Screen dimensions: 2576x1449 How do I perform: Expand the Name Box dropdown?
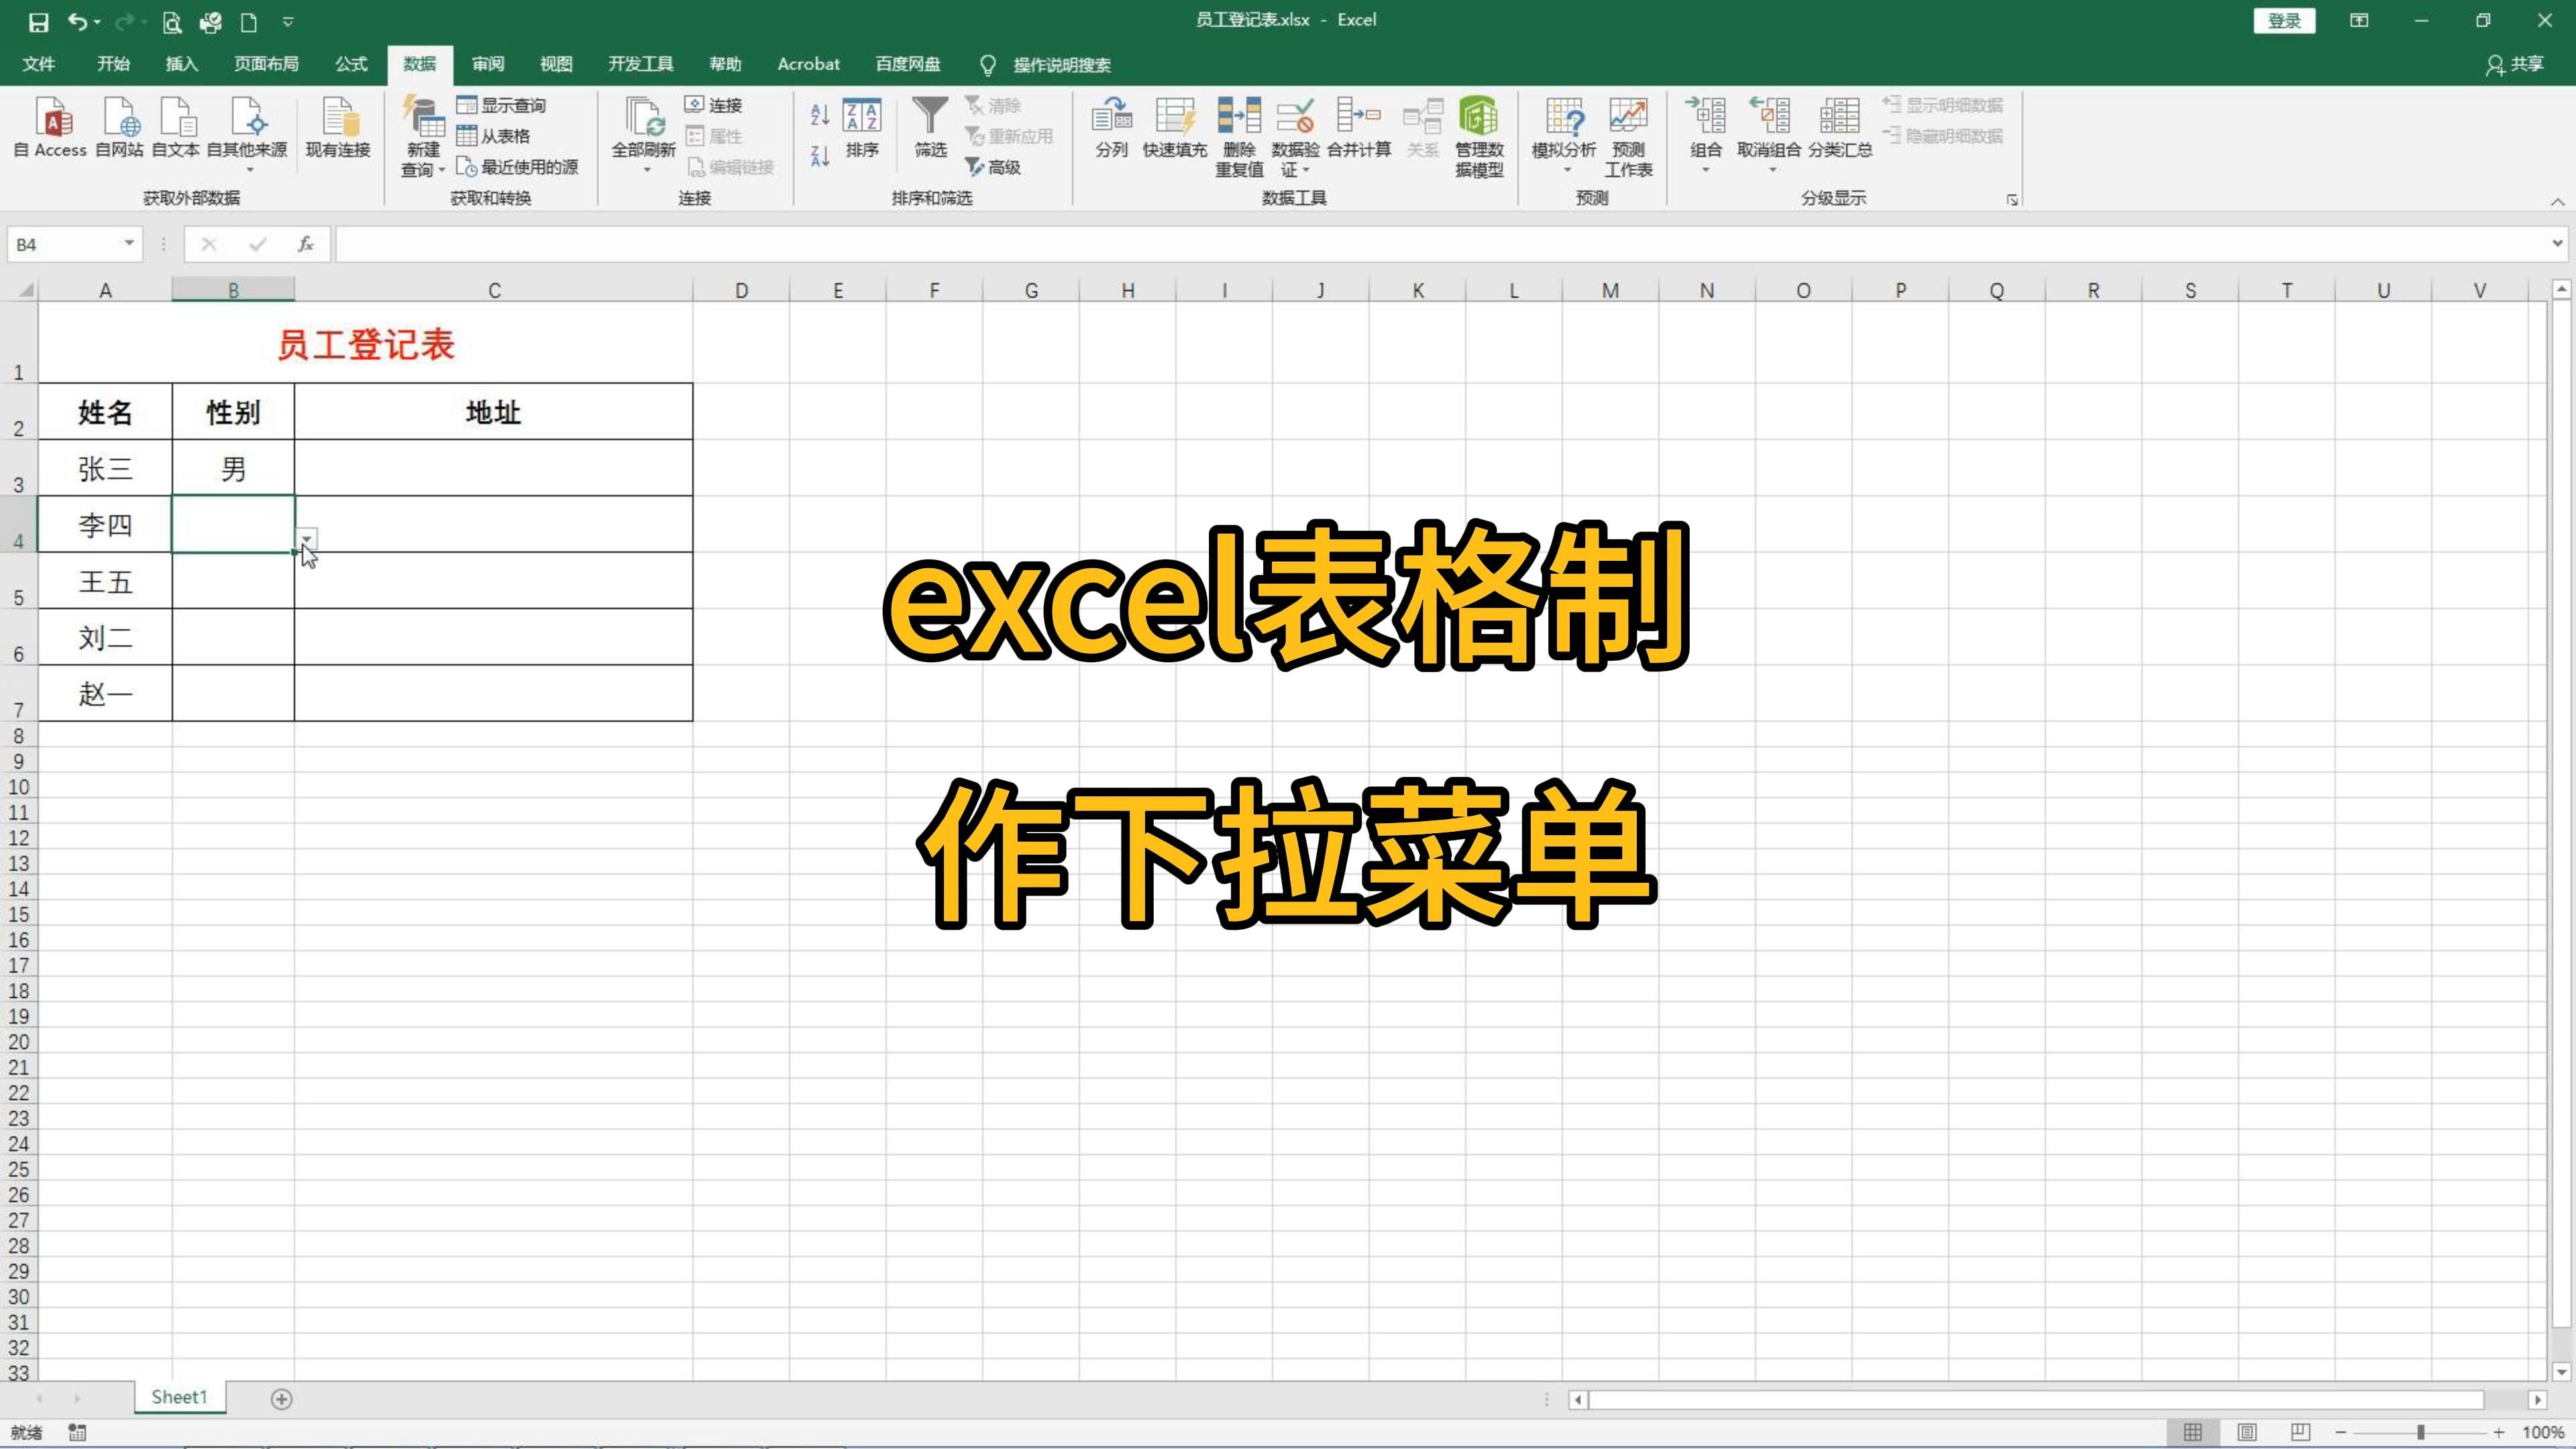click(129, 243)
